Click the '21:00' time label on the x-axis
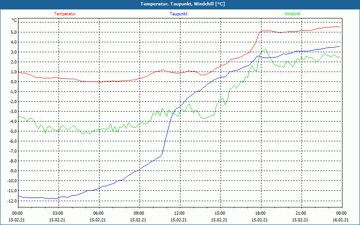This screenshot has height=225, width=360. [300, 213]
